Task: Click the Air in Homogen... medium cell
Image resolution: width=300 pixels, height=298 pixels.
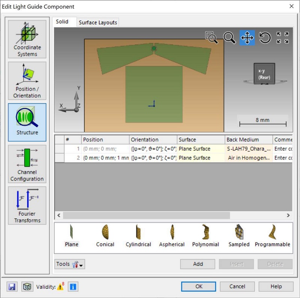Action: pos(249,158)
